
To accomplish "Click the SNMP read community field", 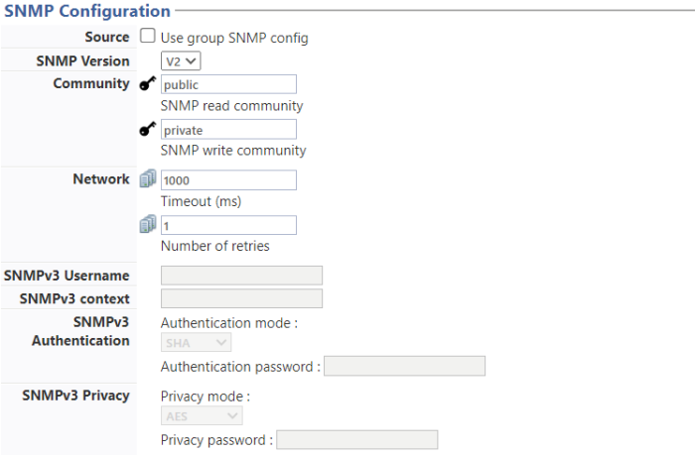I will pyautogui.click(x=228, y=84).
